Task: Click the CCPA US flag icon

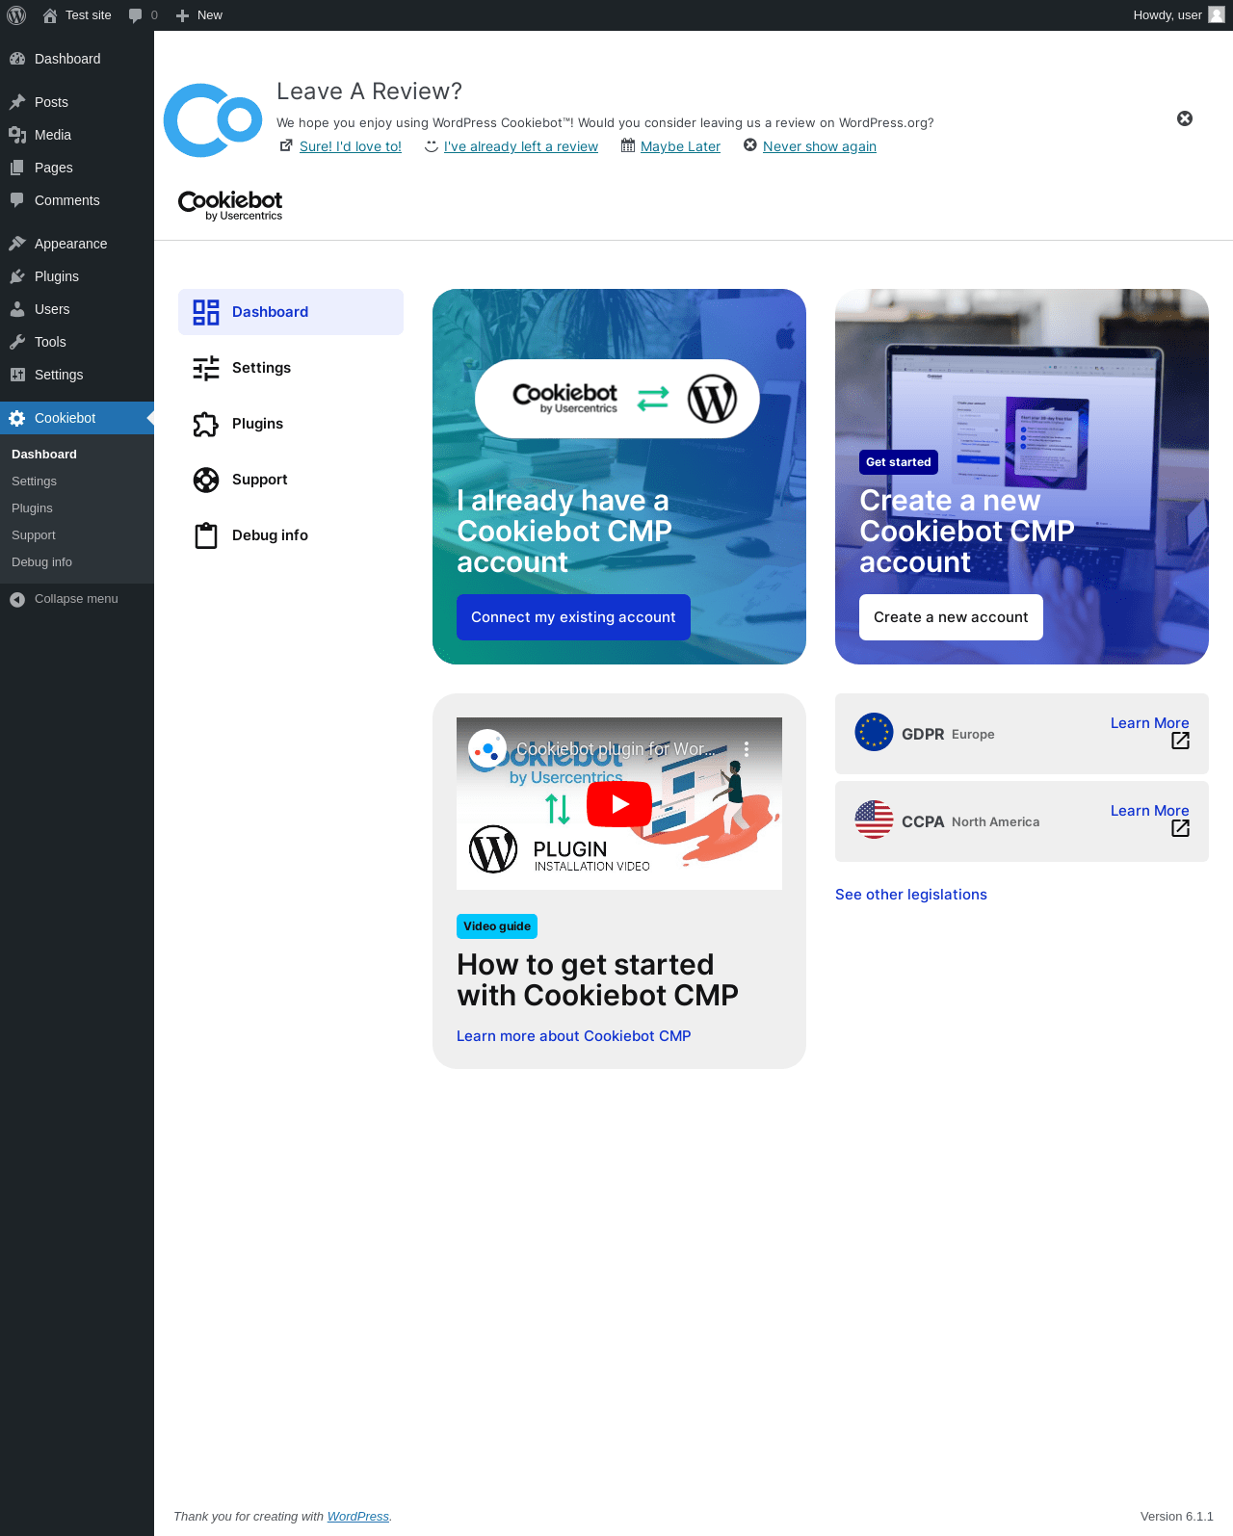Action: tap(875, 820)
